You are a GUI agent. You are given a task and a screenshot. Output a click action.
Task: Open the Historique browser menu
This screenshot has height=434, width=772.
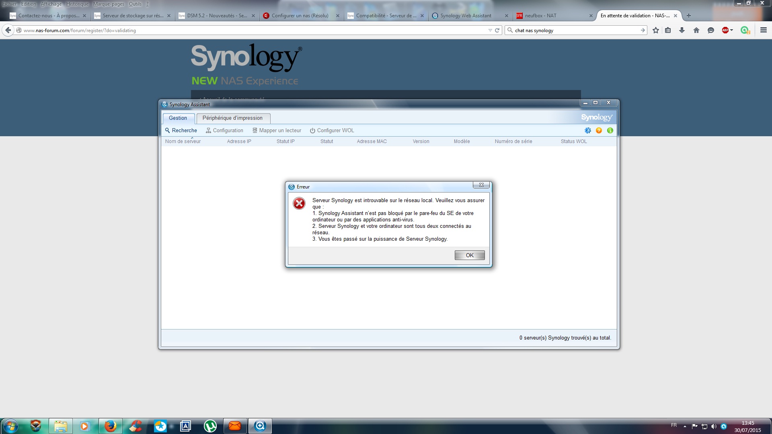[77, 4]
